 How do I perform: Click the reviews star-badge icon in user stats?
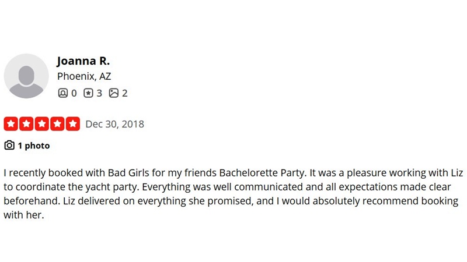88,93
